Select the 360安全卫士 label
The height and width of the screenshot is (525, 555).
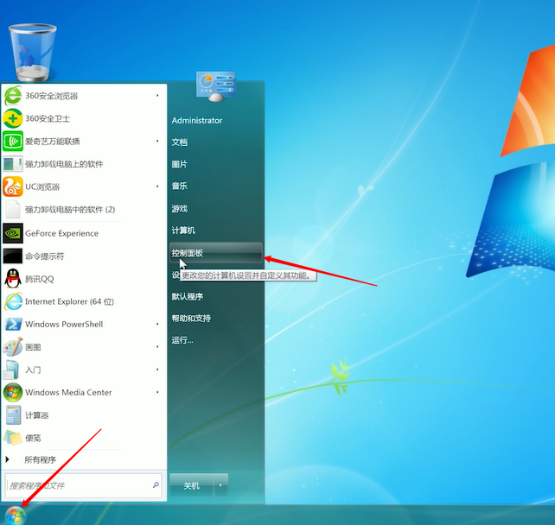[48, 118]
